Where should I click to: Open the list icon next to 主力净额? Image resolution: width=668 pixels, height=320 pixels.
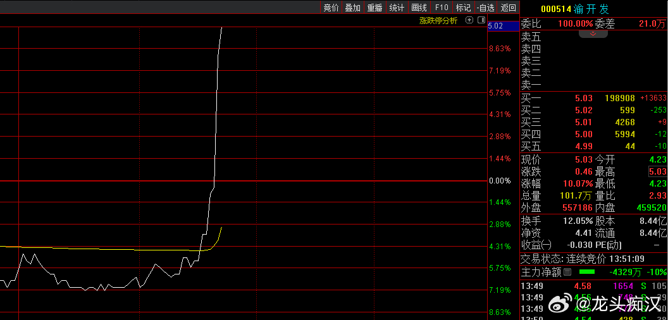coord(567,272)
